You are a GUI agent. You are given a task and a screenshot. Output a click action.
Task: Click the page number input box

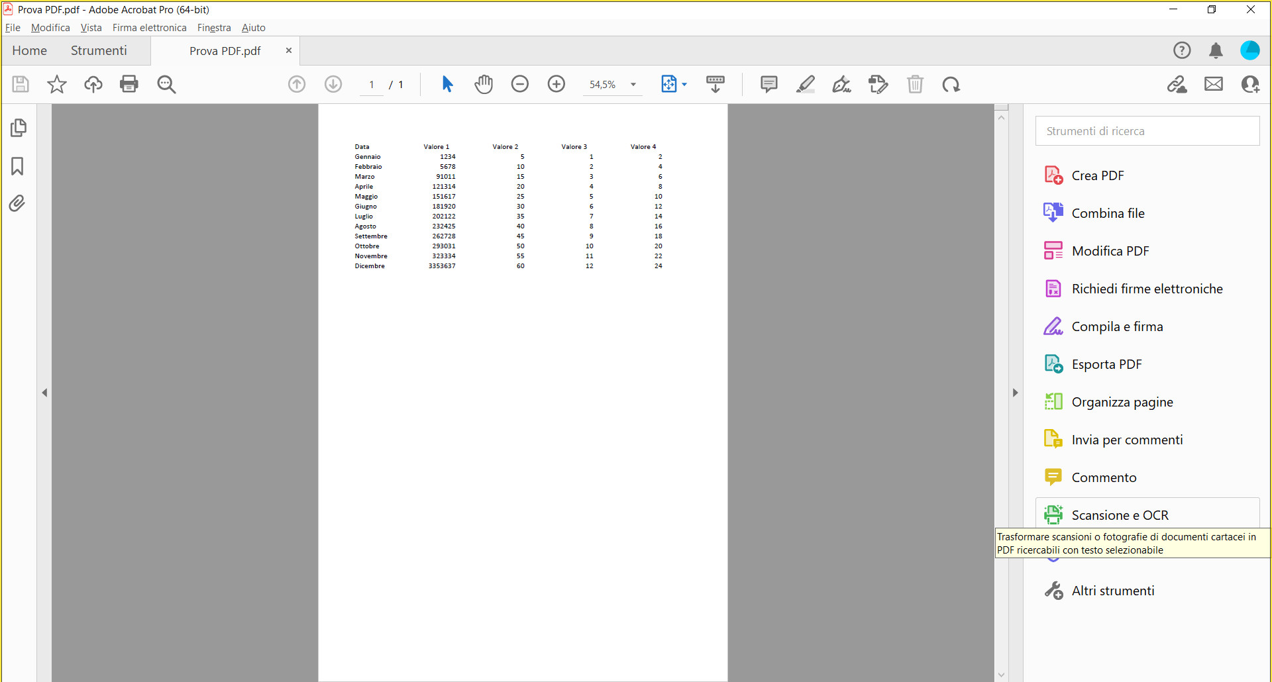click(371, 84)
